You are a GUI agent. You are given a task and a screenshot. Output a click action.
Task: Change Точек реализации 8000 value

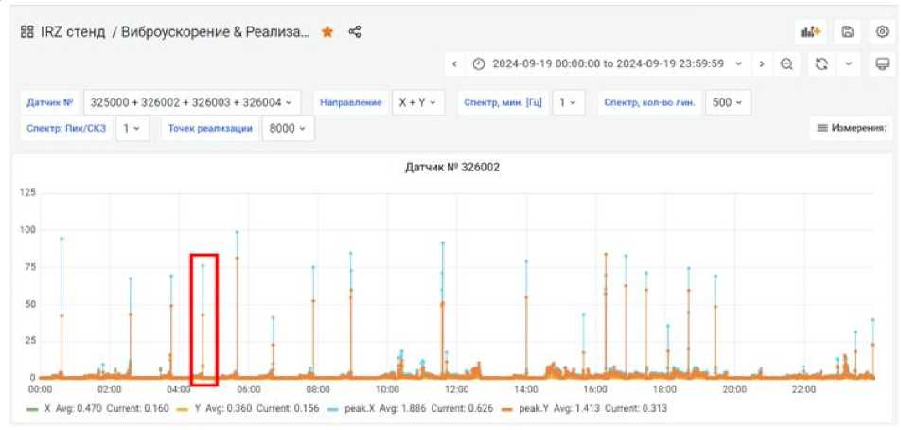tap(288, 128)
